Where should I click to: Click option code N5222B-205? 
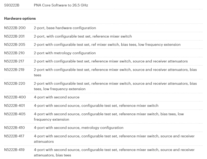15,45
